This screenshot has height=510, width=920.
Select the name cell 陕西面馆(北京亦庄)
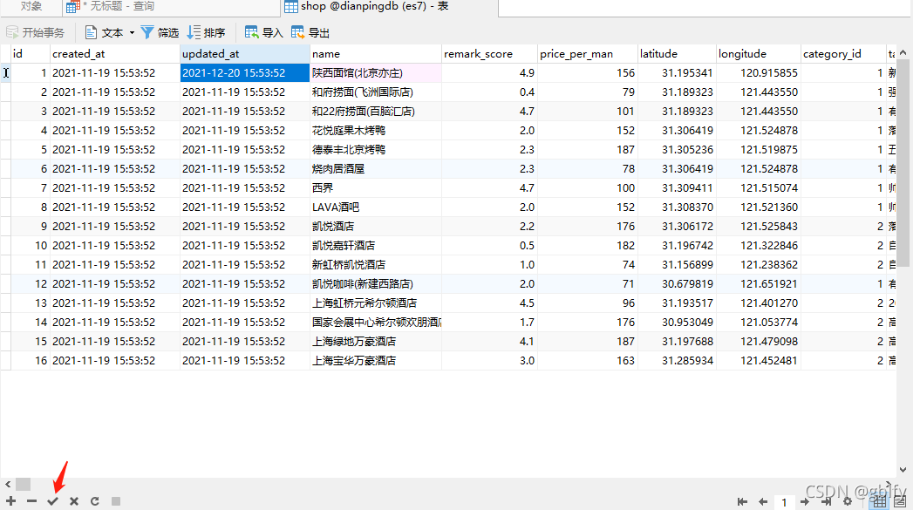[x=376, y=72]
